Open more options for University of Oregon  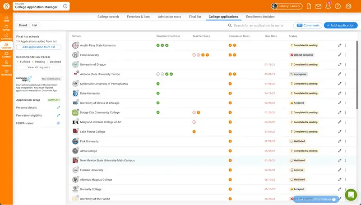click(x=345, y=65)
